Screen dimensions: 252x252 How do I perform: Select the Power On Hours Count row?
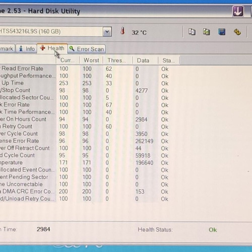click(x=84, y=119)
